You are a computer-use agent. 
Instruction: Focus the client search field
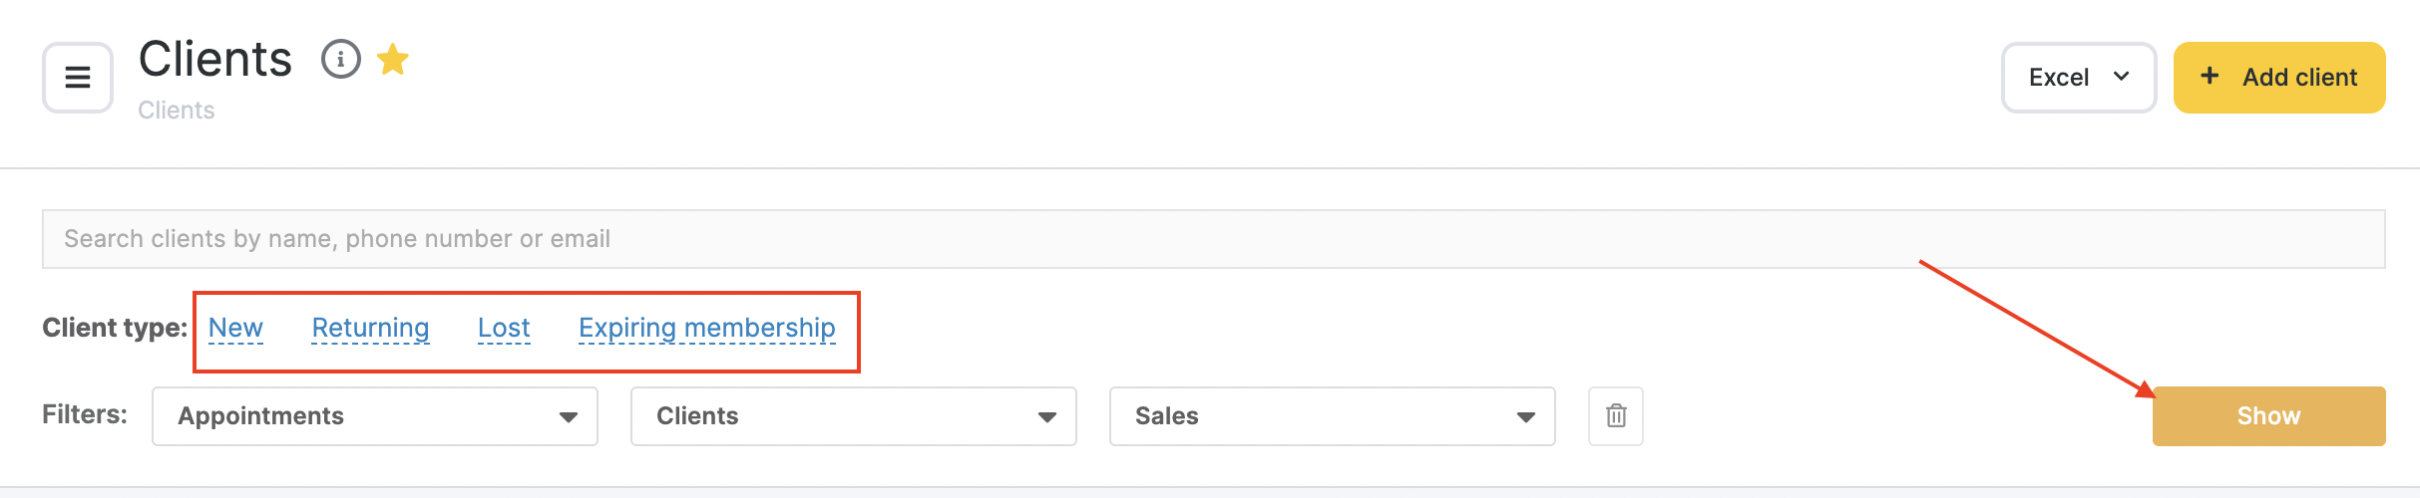1213,239
